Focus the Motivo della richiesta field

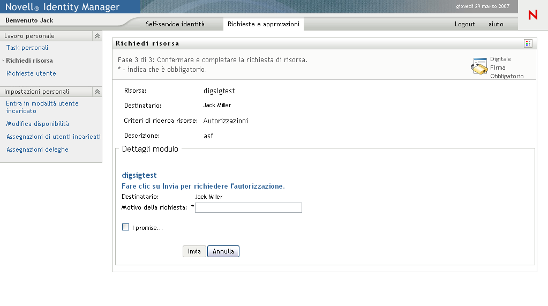coord(249,208)
